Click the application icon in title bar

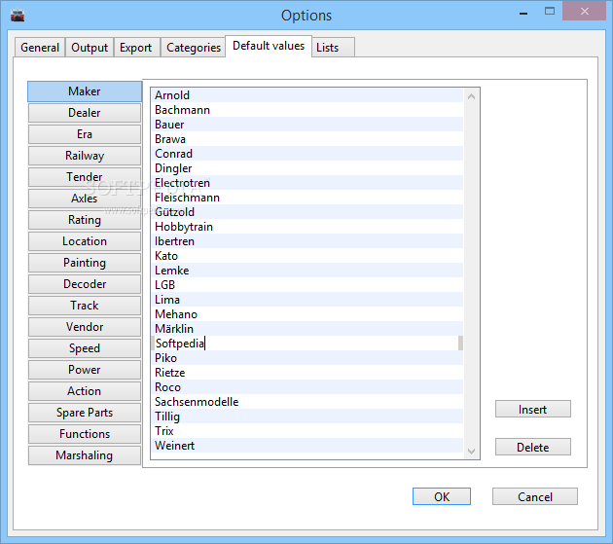pos(18,16)
